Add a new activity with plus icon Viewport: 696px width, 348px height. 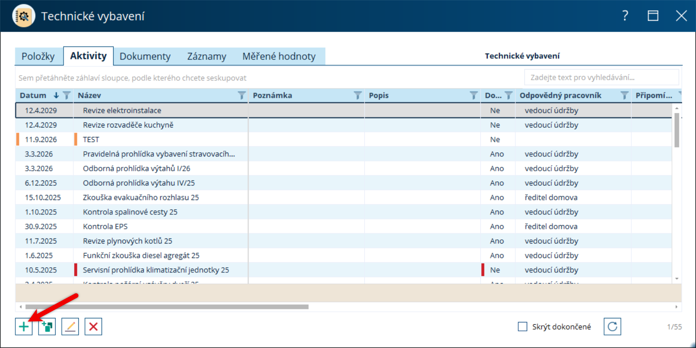24,327
